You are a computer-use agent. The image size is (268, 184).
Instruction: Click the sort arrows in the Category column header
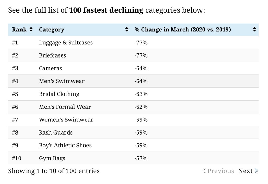tap(127, 30)
